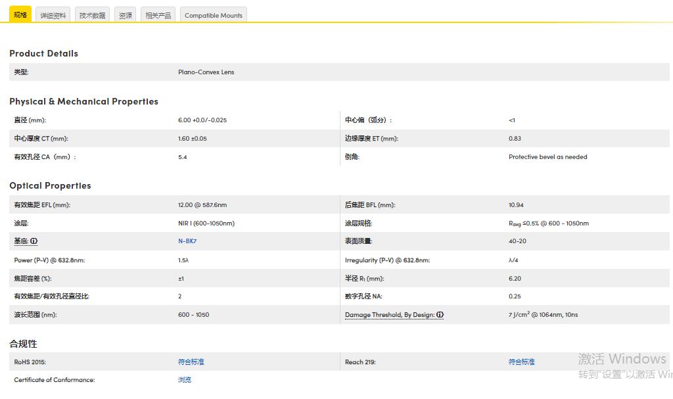Select the 规格 tab

20,14
